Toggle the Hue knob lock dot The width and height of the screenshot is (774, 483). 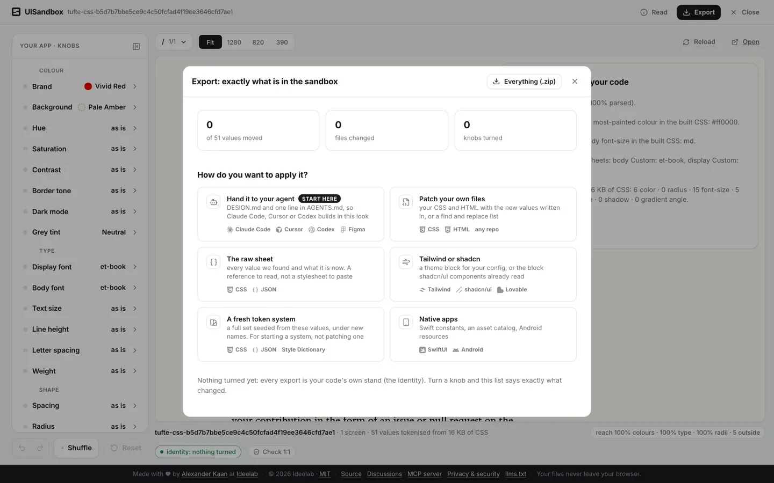pos(25,128)
